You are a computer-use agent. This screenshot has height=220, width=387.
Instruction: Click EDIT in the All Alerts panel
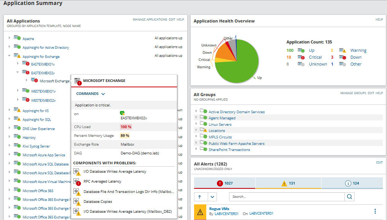pos(379,162)
